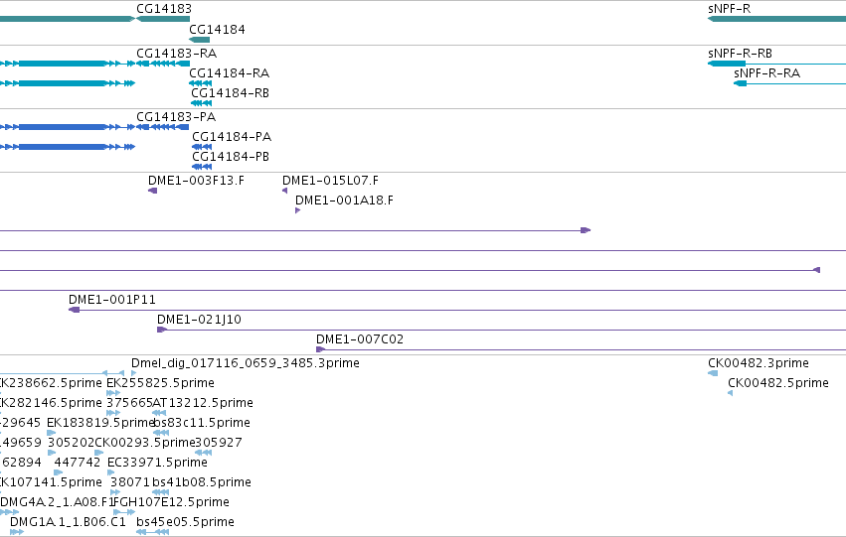Open the CK00482.3prime EST label
This screenshot has height=537, width=846.
(x=759, y=363)
